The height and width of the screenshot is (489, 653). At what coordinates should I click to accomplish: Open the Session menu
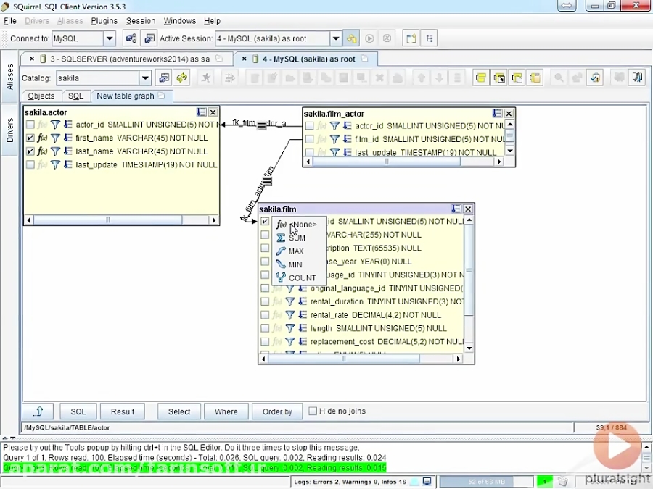[x=141, y=21]
